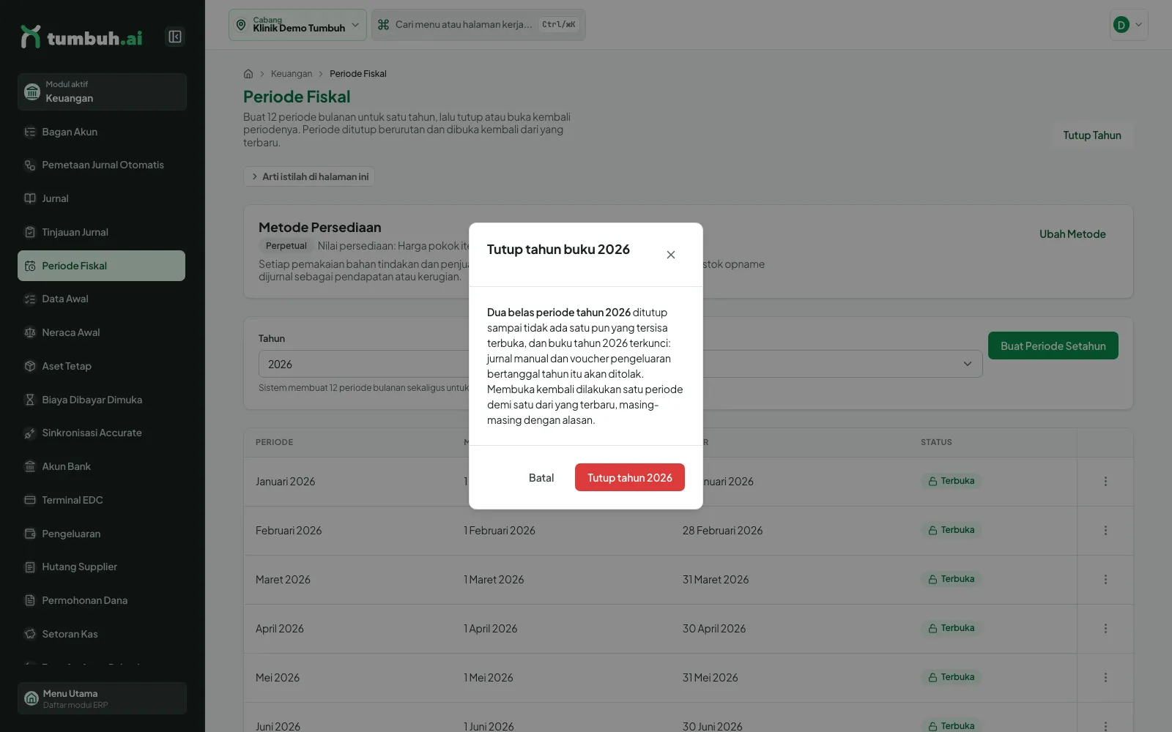Open the Klinik Demo Tumbuh branch selector
The height and width of the screenshot is (732, 1172).
[x=297, y=25]
